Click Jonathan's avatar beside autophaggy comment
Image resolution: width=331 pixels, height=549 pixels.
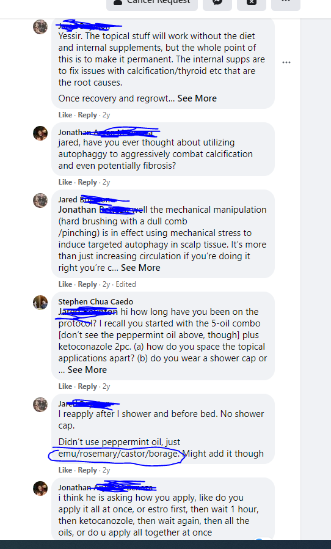[x=40, y=133]
